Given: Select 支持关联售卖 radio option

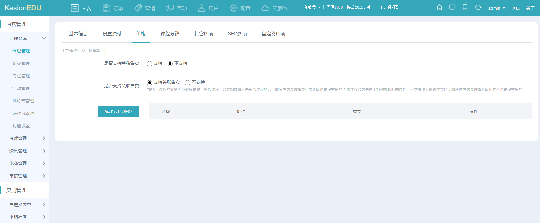Looking at the screenshot, I should (150, 83).
